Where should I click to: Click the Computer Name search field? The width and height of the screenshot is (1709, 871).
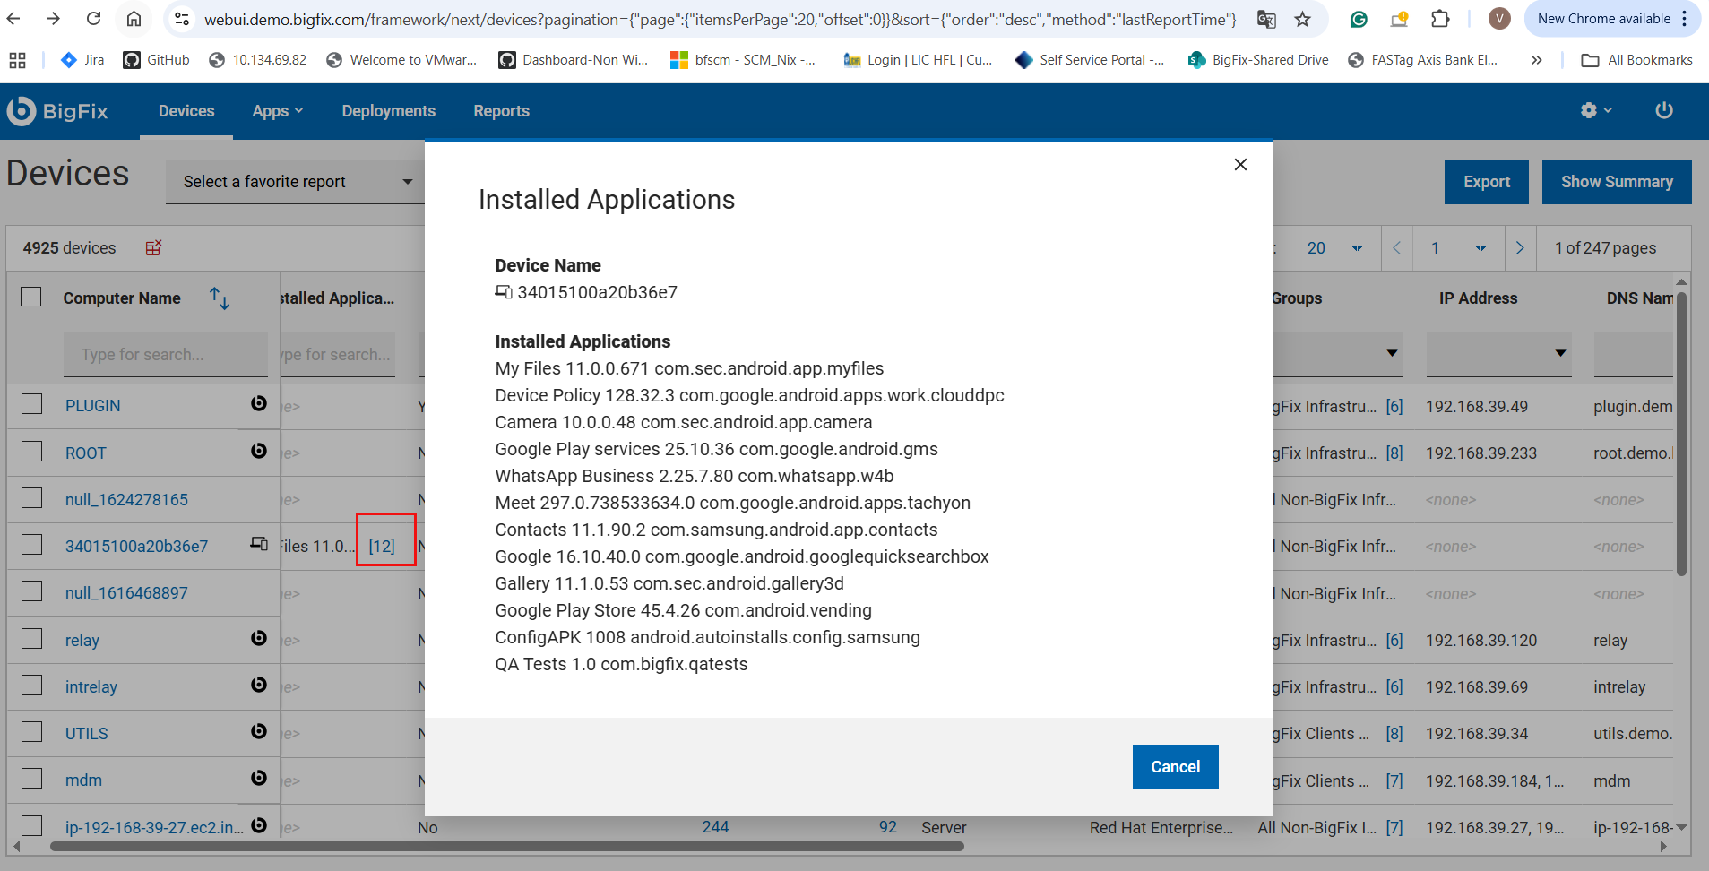coord(165,355)
